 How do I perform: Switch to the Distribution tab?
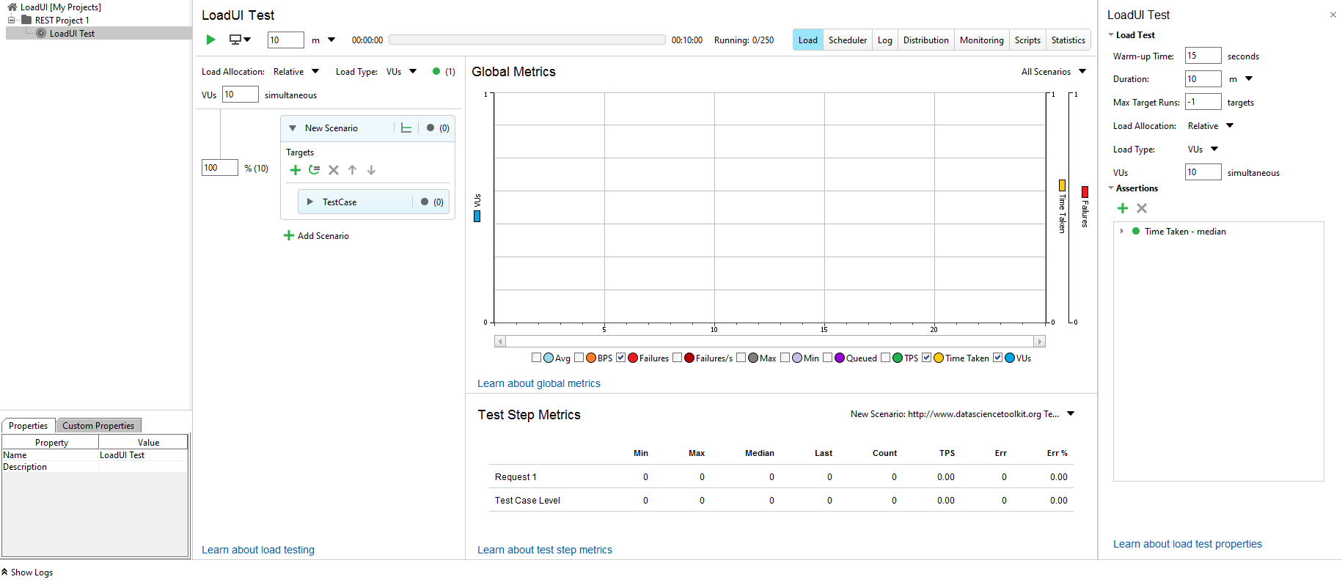click(x=926, y=40)
